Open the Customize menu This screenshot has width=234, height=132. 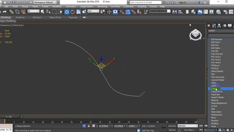(x=128, y=7)
